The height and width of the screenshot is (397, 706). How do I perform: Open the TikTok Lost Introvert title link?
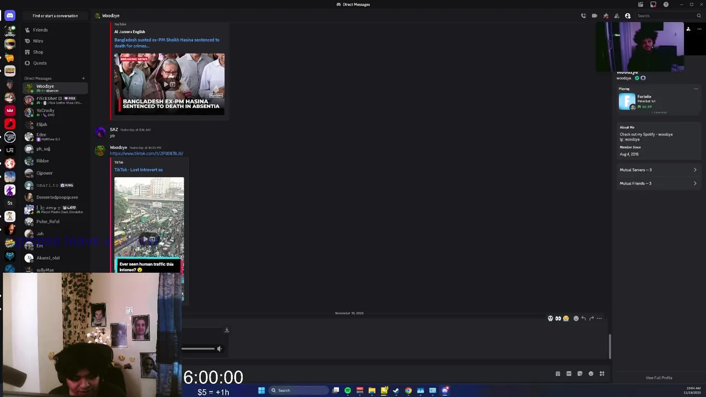point(138,170)
